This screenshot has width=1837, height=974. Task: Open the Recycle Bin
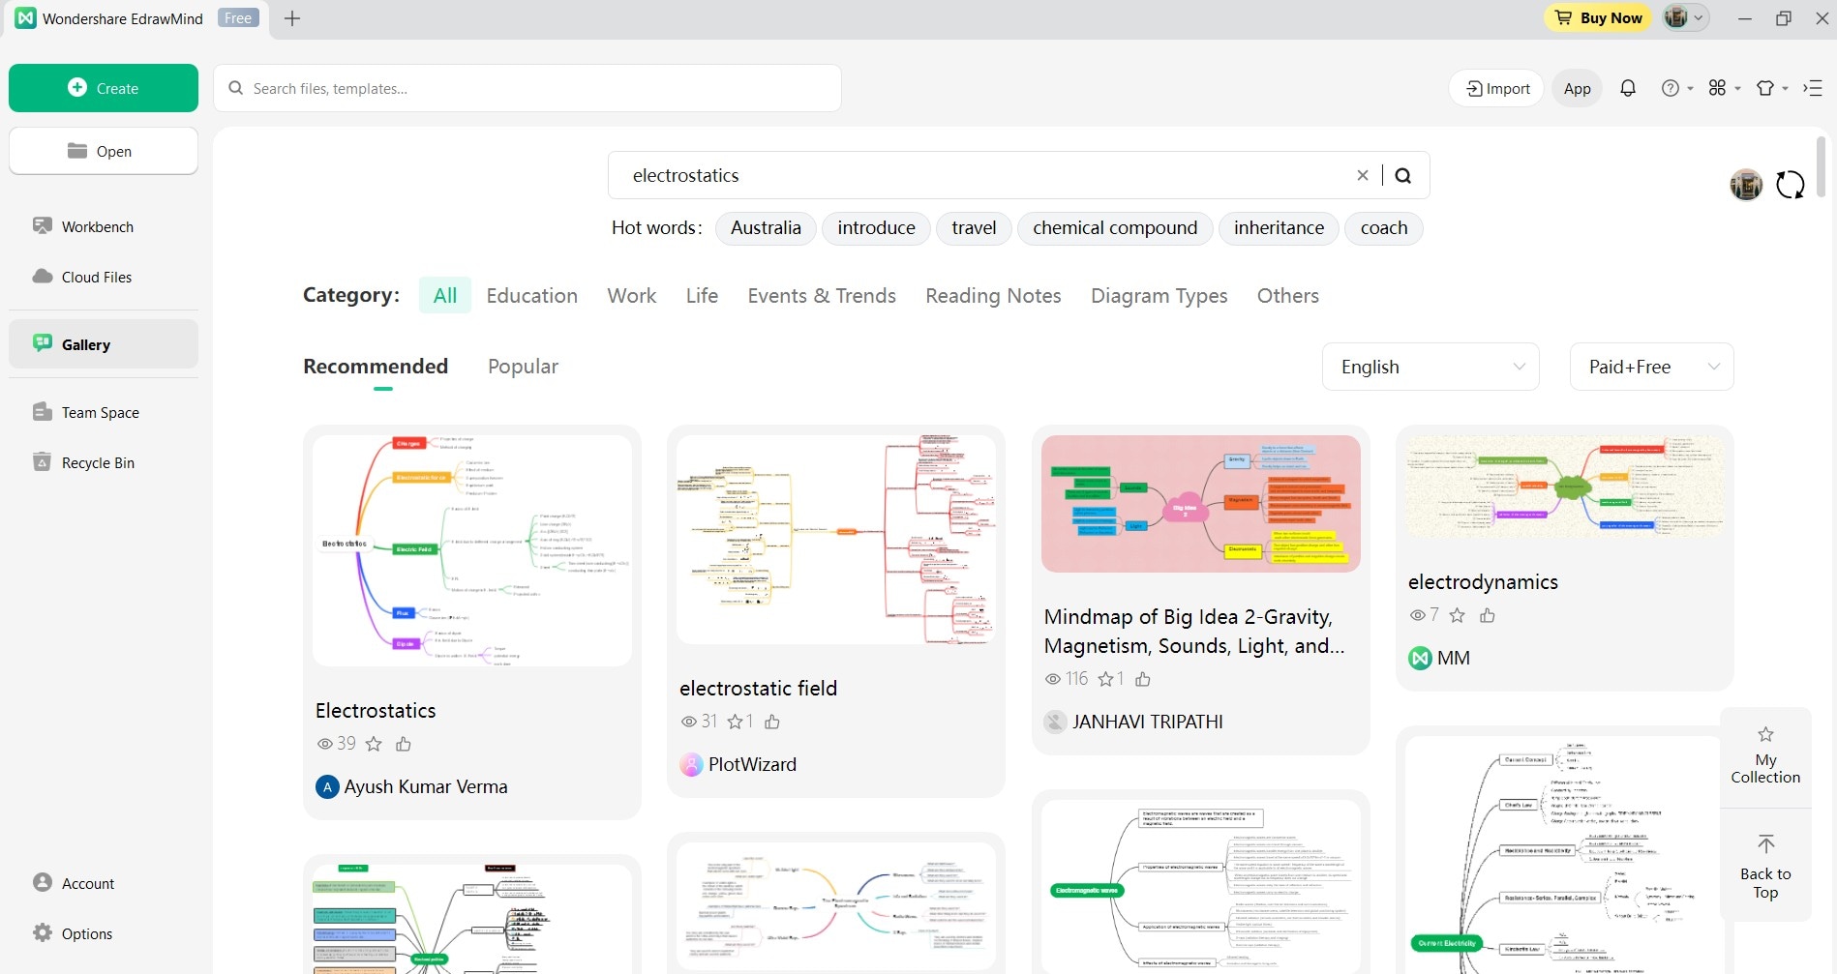(98, 462)
